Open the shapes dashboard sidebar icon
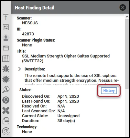The height and width of the screenshot is (138, 130). pos(6,27)
